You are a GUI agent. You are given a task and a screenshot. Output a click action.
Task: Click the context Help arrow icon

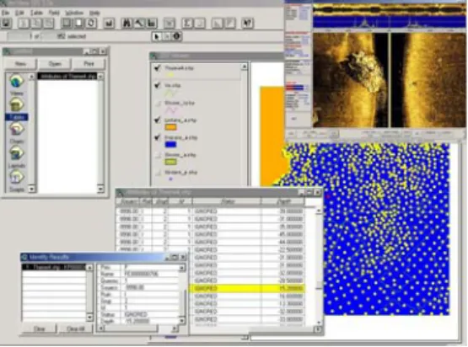pos(247,23)
